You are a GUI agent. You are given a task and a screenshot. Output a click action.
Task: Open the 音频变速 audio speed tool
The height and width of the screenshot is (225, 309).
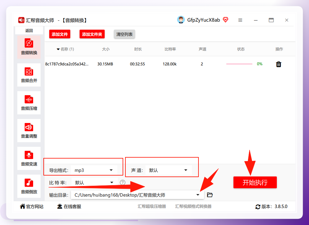[29, 158]
